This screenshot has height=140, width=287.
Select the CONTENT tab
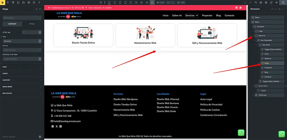tap(12, 24)
